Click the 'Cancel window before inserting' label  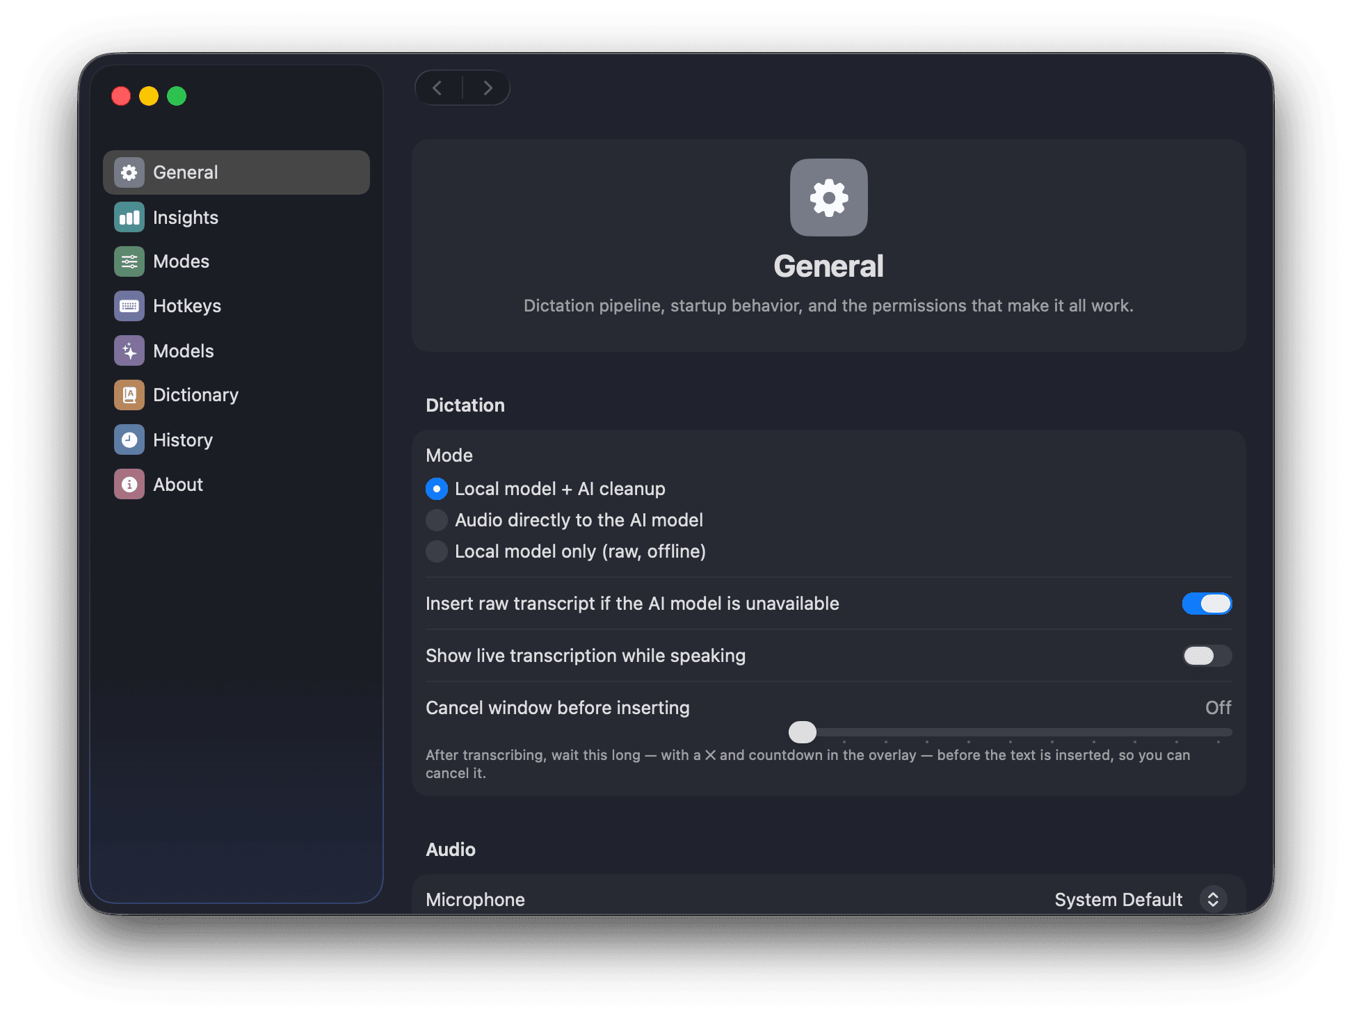(x=558, y=708)
